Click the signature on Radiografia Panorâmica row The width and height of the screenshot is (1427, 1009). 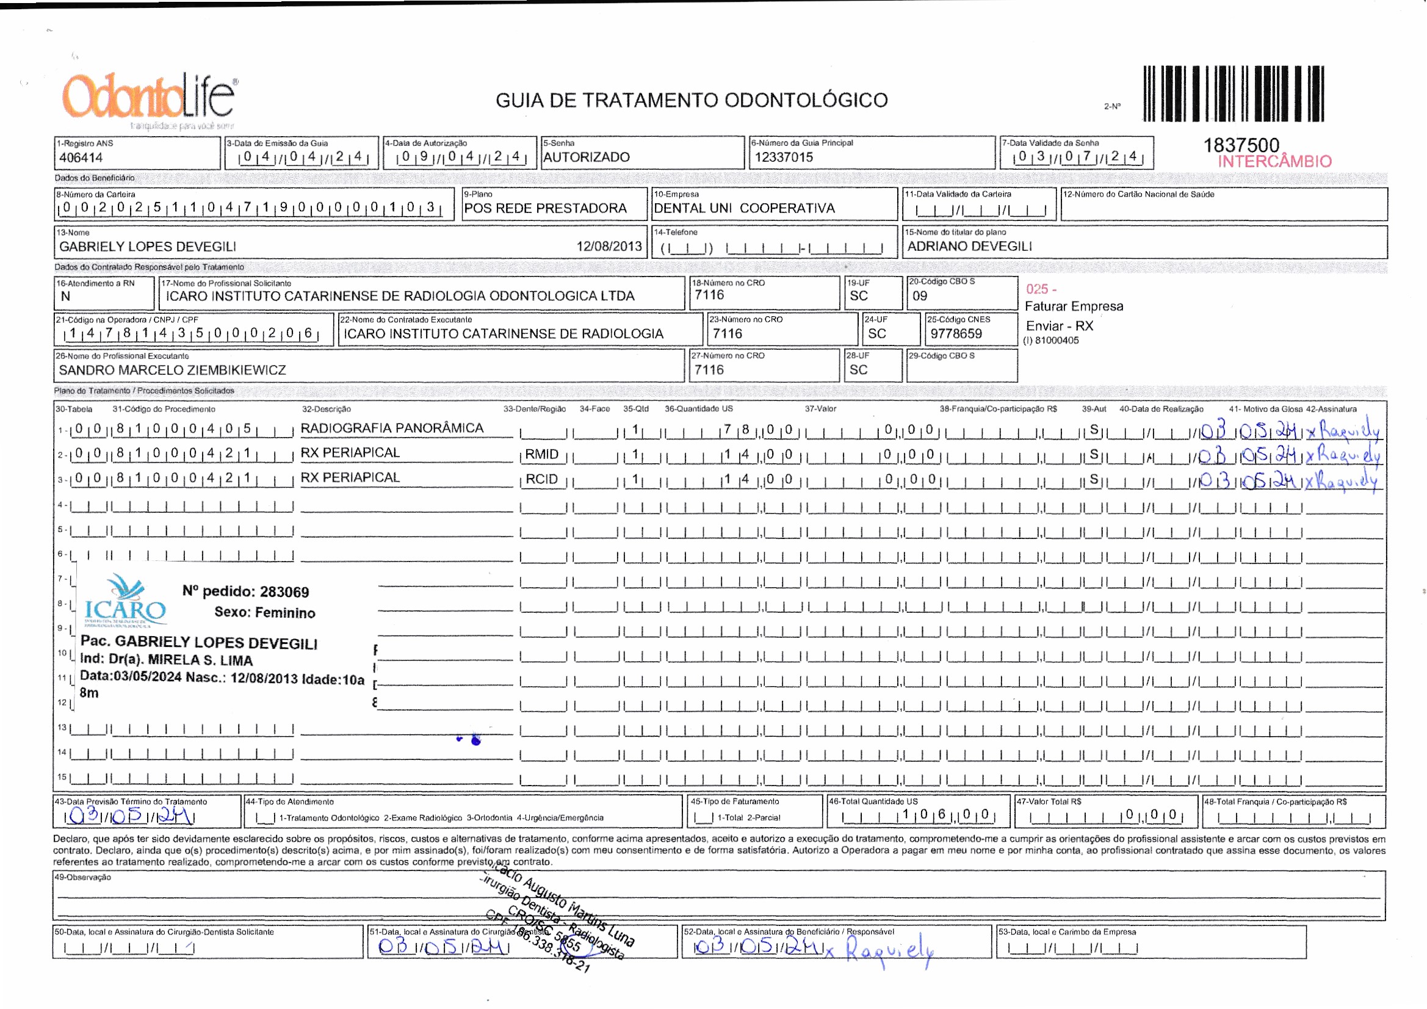point(1343,431)
